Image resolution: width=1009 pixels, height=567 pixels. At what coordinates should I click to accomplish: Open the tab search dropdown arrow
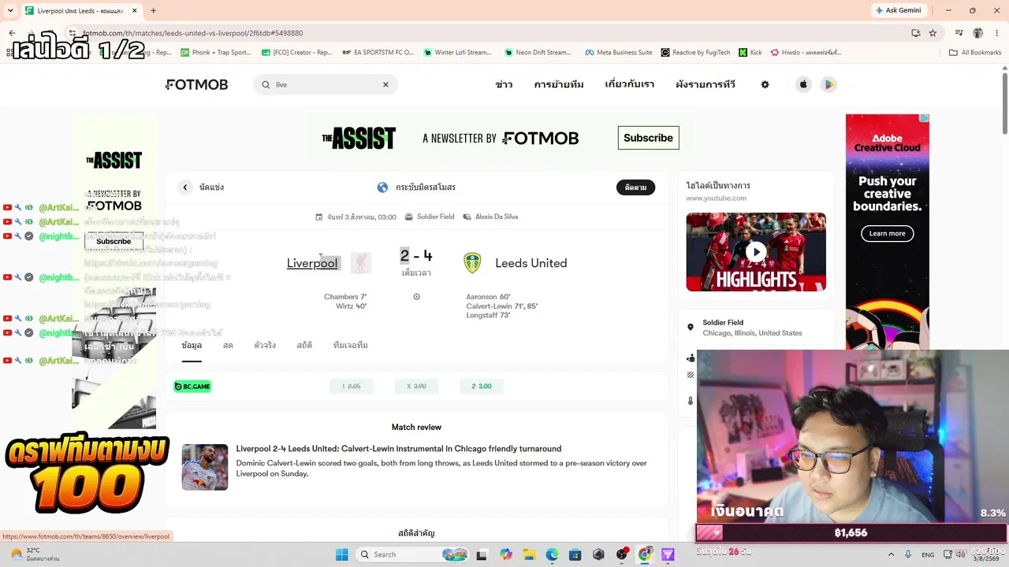pos(10,11)
